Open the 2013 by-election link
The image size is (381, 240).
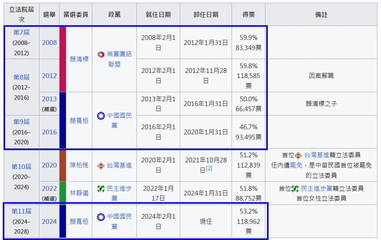click(49, 99)
